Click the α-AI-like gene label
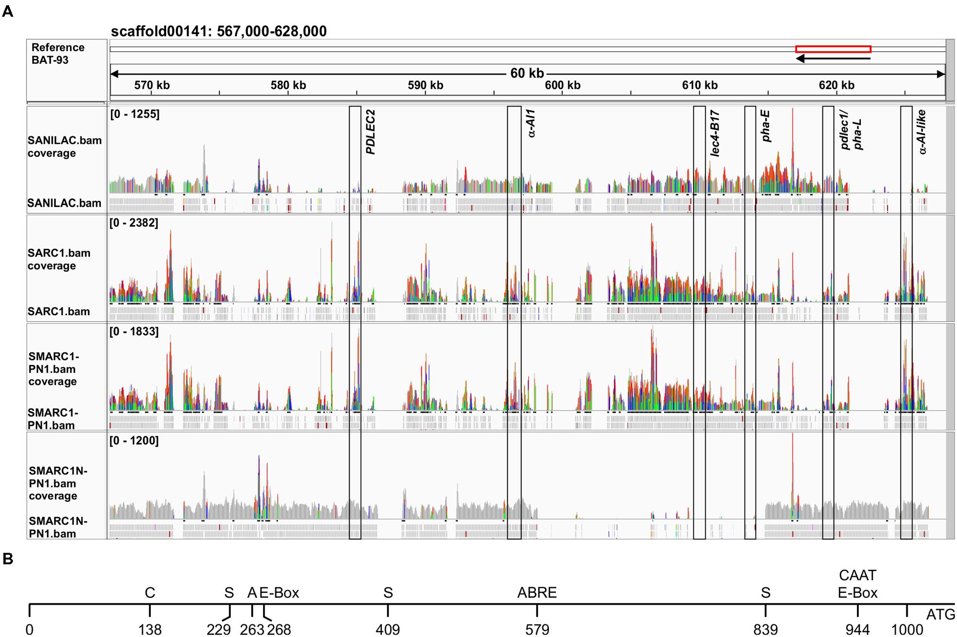 coord(922,132)
